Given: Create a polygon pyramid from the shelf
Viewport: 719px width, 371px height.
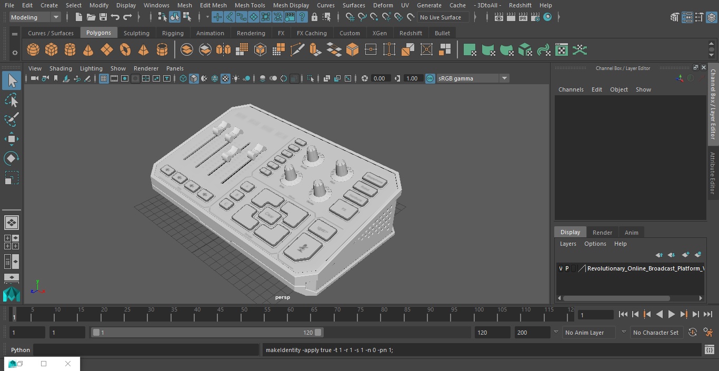Looking at the screenshot, I should pyautogui.click(x=143, y=50).
